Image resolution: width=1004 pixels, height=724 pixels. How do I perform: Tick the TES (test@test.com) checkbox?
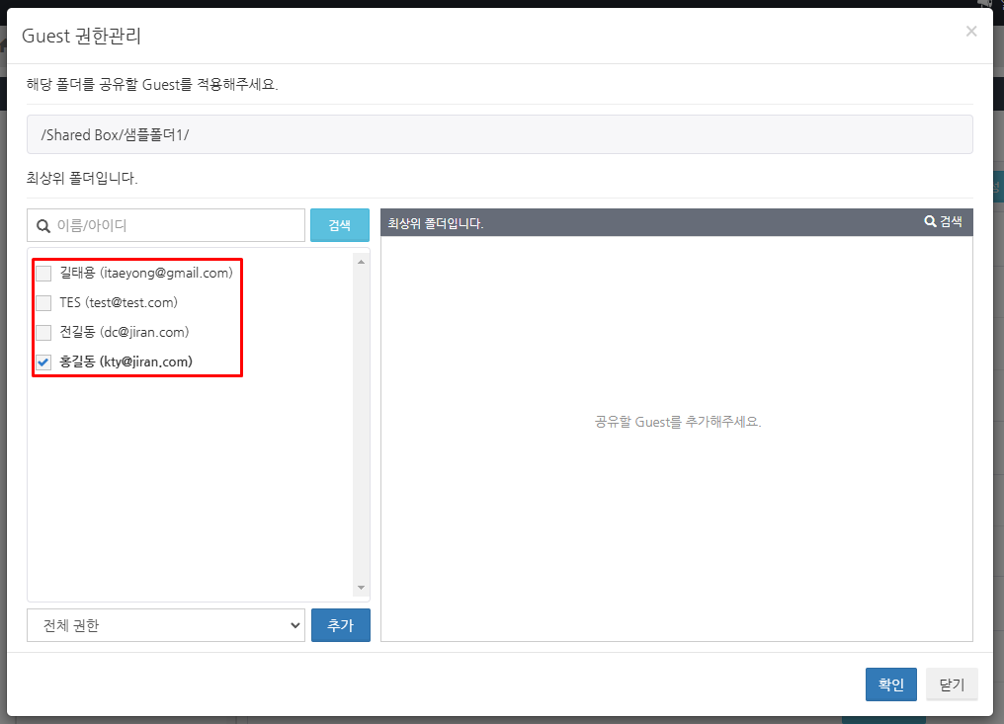(x=43, y=303)
